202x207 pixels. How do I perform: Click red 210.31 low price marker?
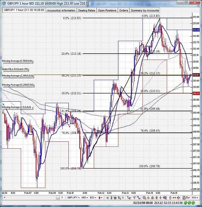pos(196,93)
